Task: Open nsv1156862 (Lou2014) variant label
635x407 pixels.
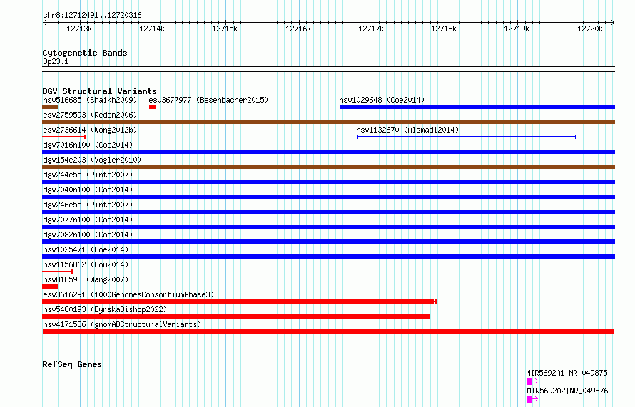Action: tap(86, 264)
